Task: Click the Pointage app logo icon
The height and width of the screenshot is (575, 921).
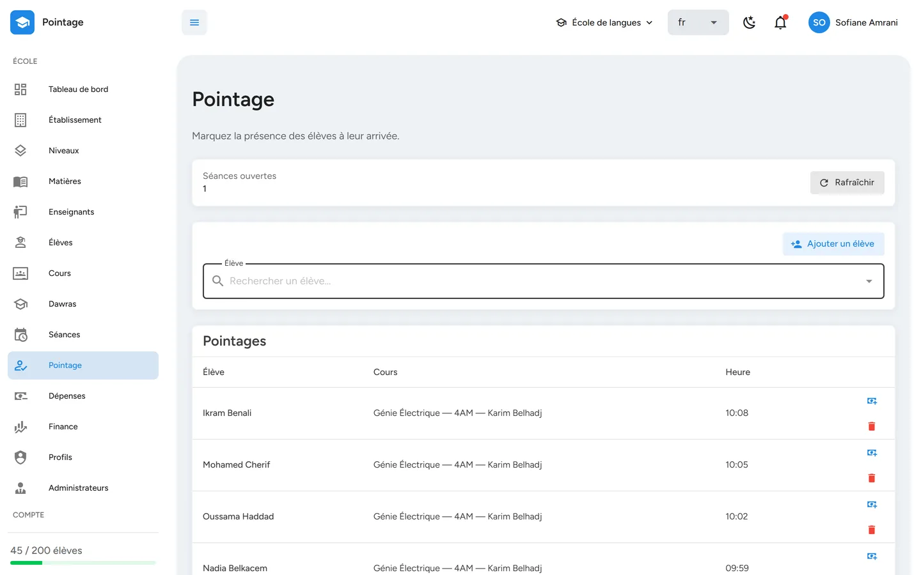Action: pyautogui.click(x=22, y=22)
